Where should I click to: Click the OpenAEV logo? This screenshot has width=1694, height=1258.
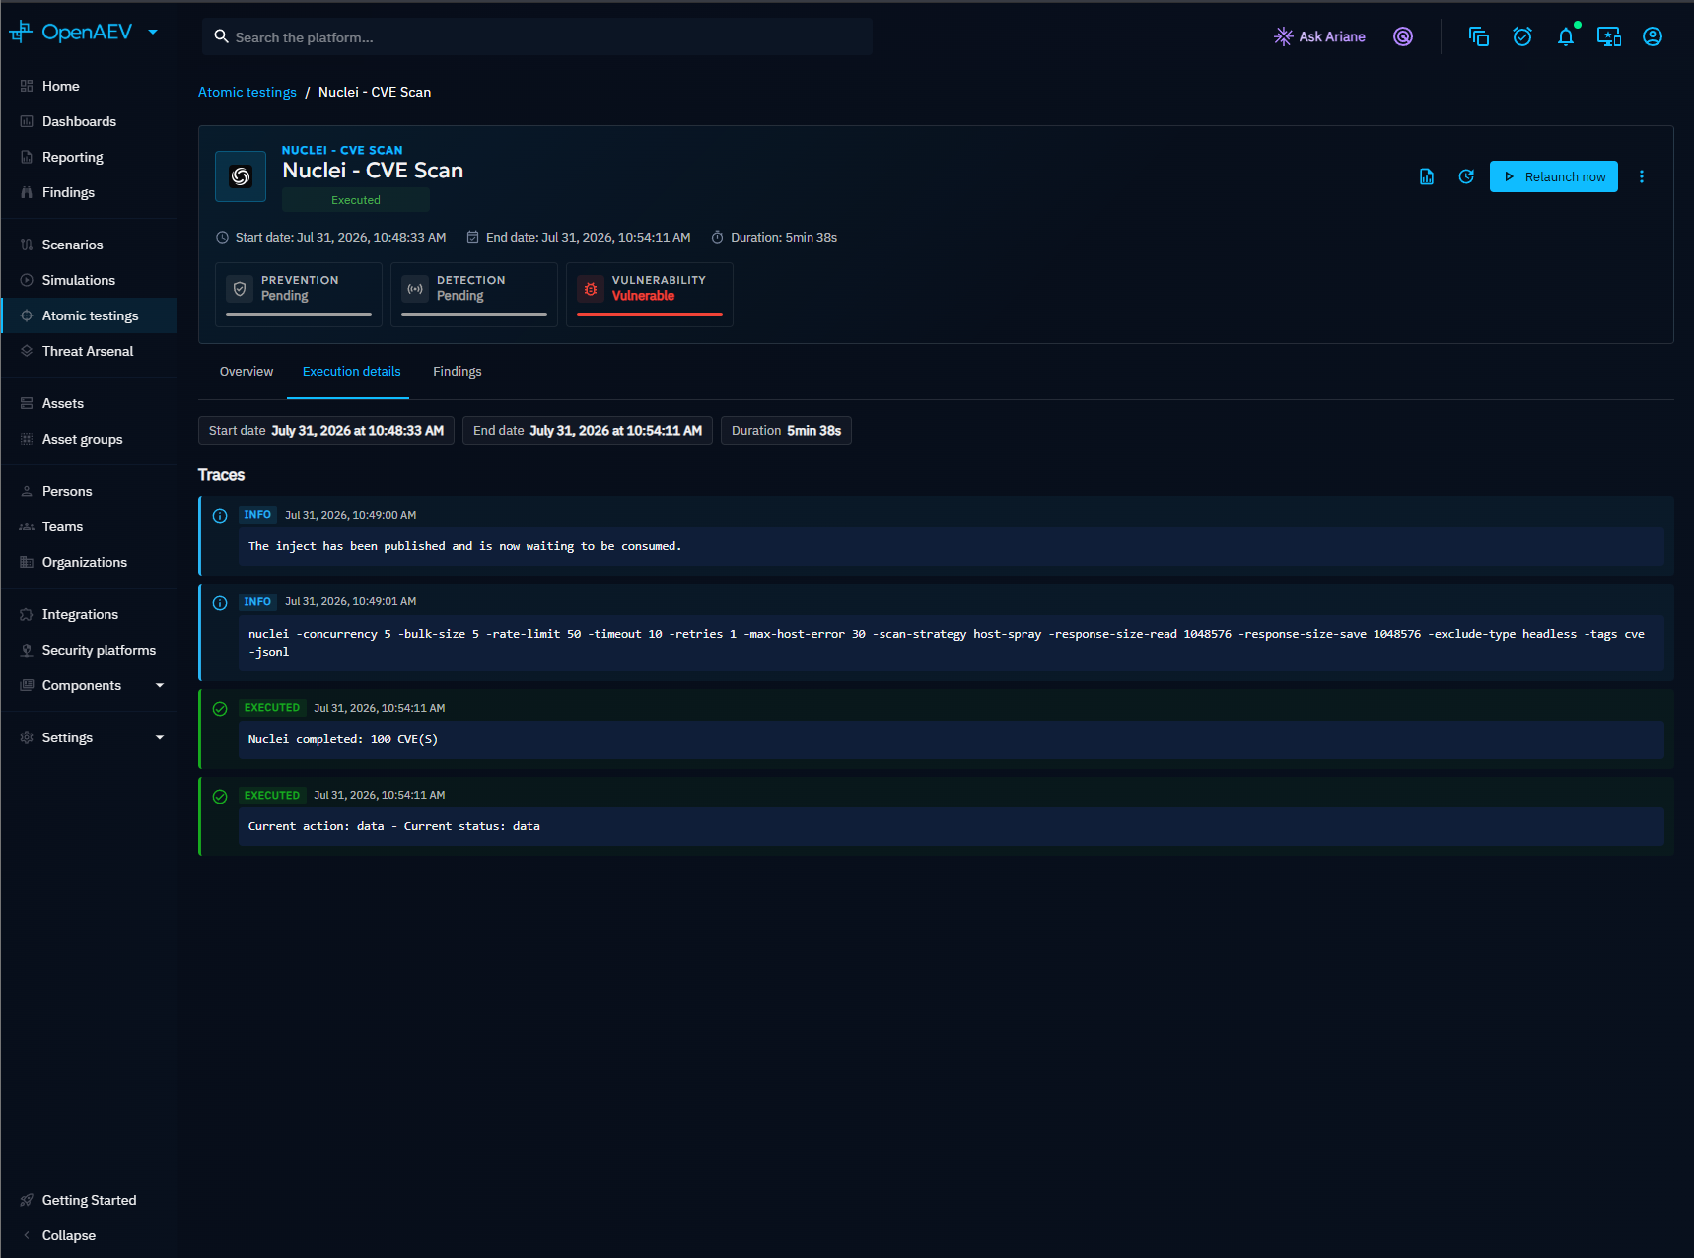pyautogui.click(x=71, y=33)
